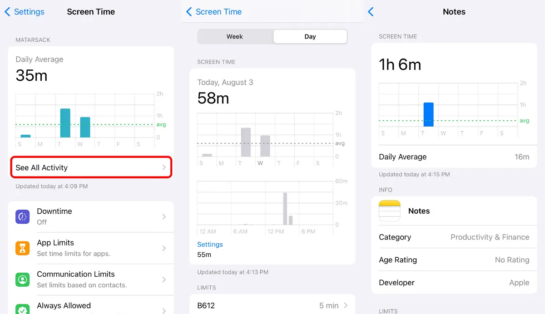Open the Downtime settings icon

pos(22,216)
